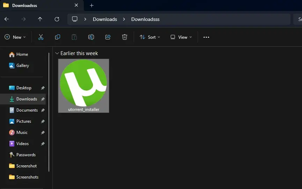Expand the New item dropdown

(15, 37)
